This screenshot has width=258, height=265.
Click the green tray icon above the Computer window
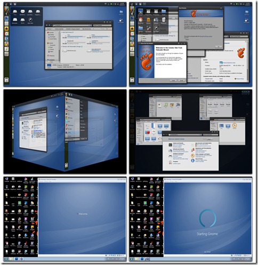tap(111, 4)
